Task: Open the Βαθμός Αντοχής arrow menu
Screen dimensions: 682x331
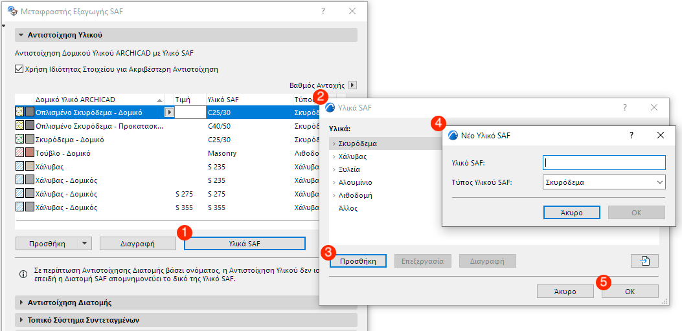Action: [x=353, y=85]
